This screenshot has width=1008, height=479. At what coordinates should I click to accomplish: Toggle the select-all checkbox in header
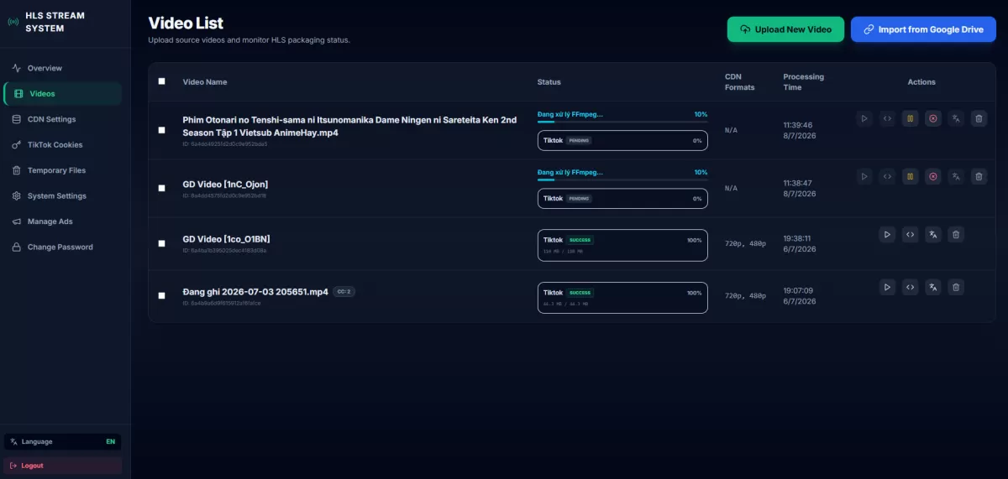point(161,81)
